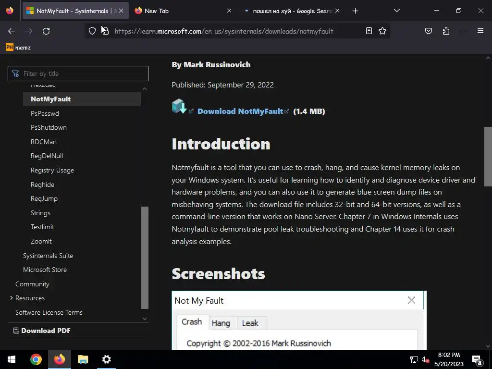
Task: Open the memz bookmark in the bookmarks bar
Action: point(18,48)
